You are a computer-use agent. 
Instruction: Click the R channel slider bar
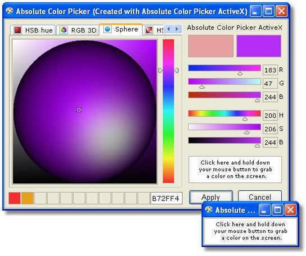point(225,68)
